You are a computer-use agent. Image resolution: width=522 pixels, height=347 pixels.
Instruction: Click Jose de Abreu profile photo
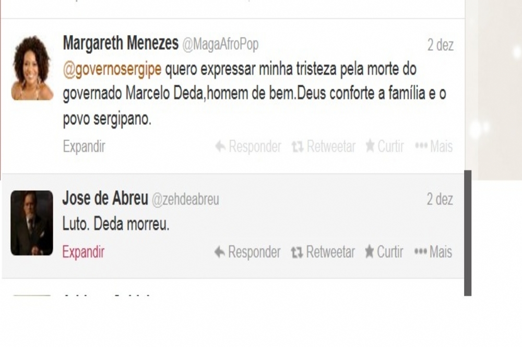pyautogui.click(x=32, y=223)
